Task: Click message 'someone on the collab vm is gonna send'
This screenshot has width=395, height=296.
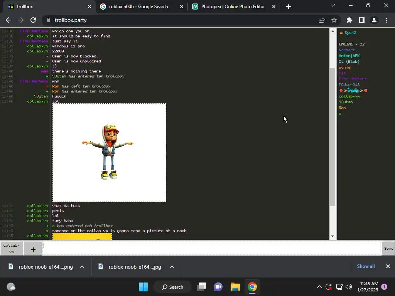Action: (x=119, y=231)
